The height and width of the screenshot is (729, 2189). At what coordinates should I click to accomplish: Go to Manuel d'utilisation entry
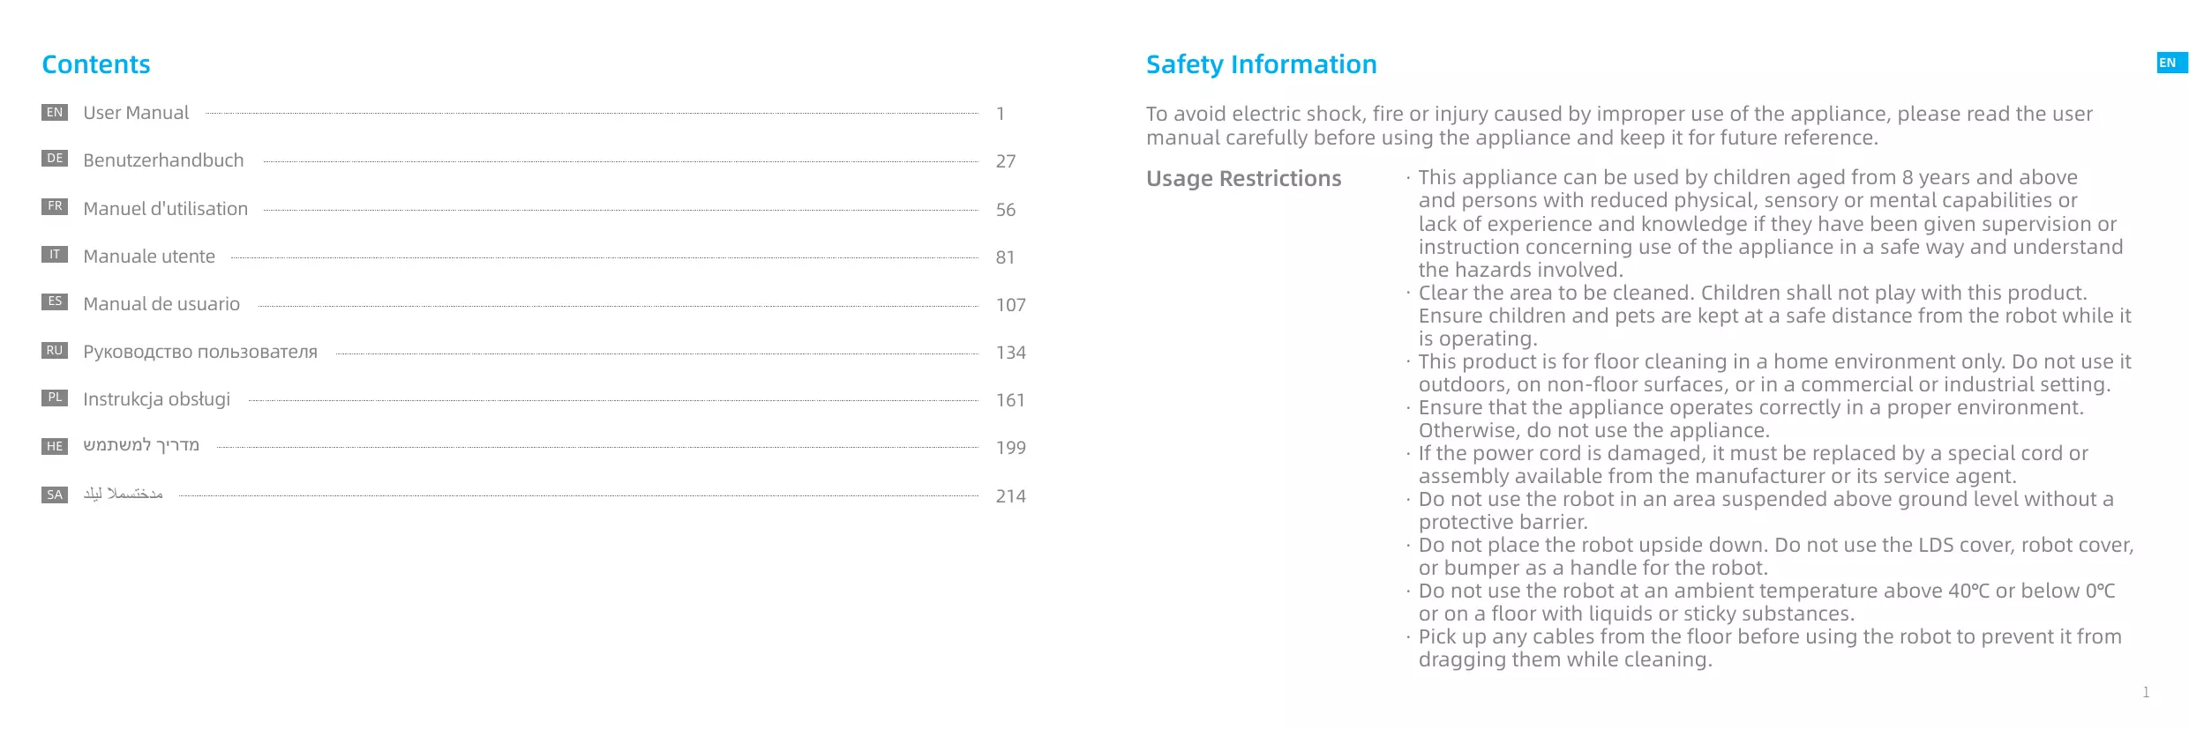point(165,209)
